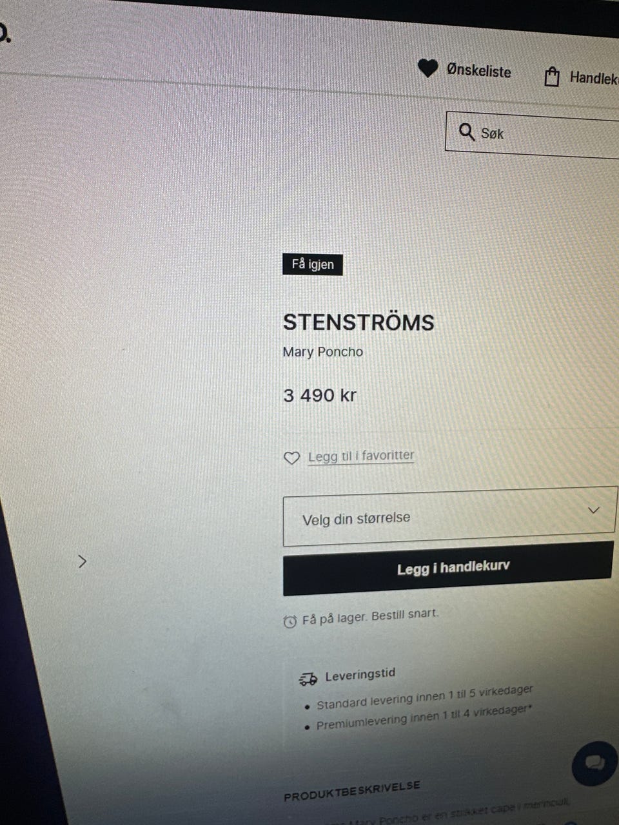Focus the Søk search field
The width and height of the screenshot is (619, 825).
[533, 134]
